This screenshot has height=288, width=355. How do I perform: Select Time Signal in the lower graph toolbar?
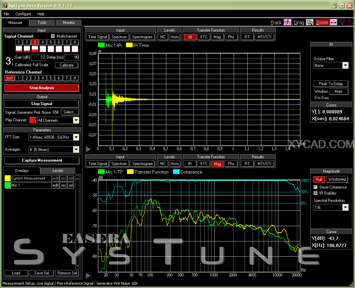(98, 164)
